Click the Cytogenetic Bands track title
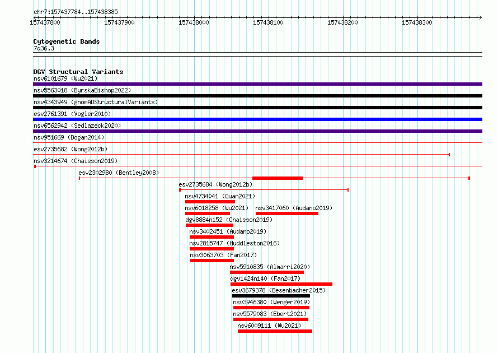 (x=67, y=41)
